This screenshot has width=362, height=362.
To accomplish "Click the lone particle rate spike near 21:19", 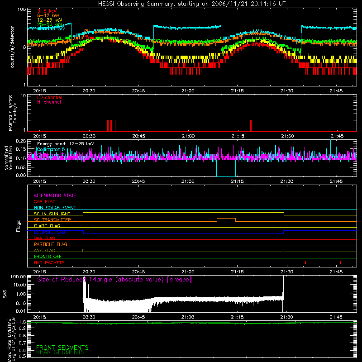I will click(x=251, y=126).
